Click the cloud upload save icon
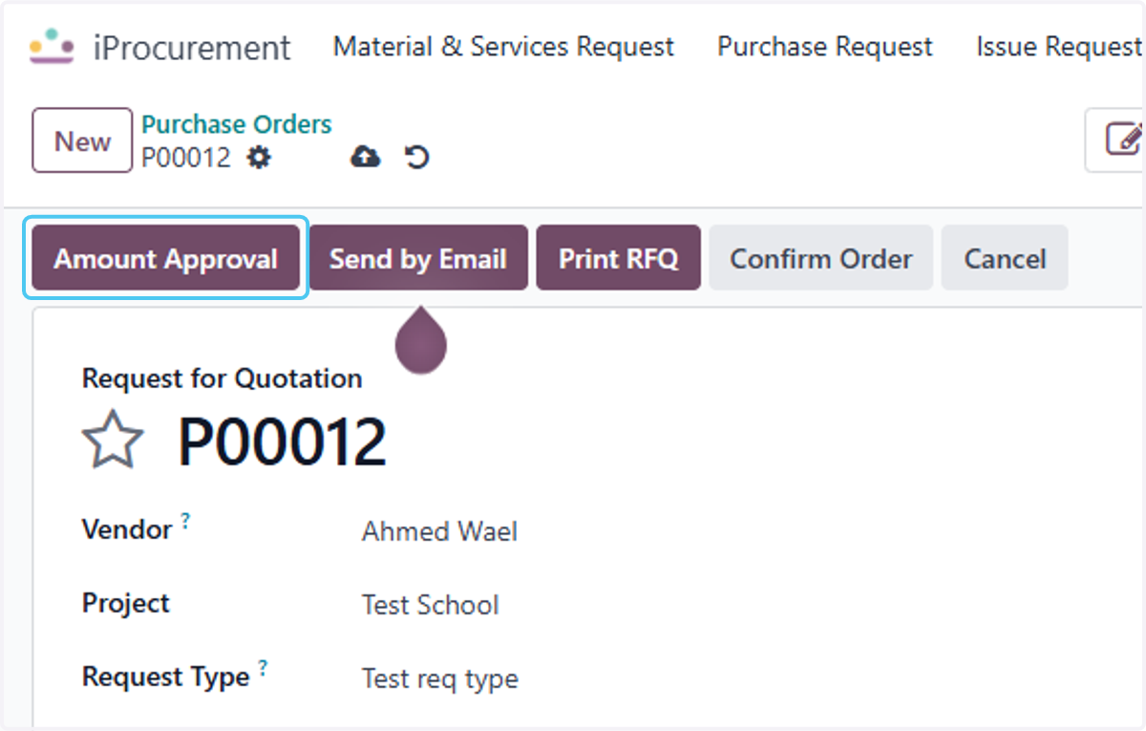Screen dimensions: 1146x731 tap(366, 157)
